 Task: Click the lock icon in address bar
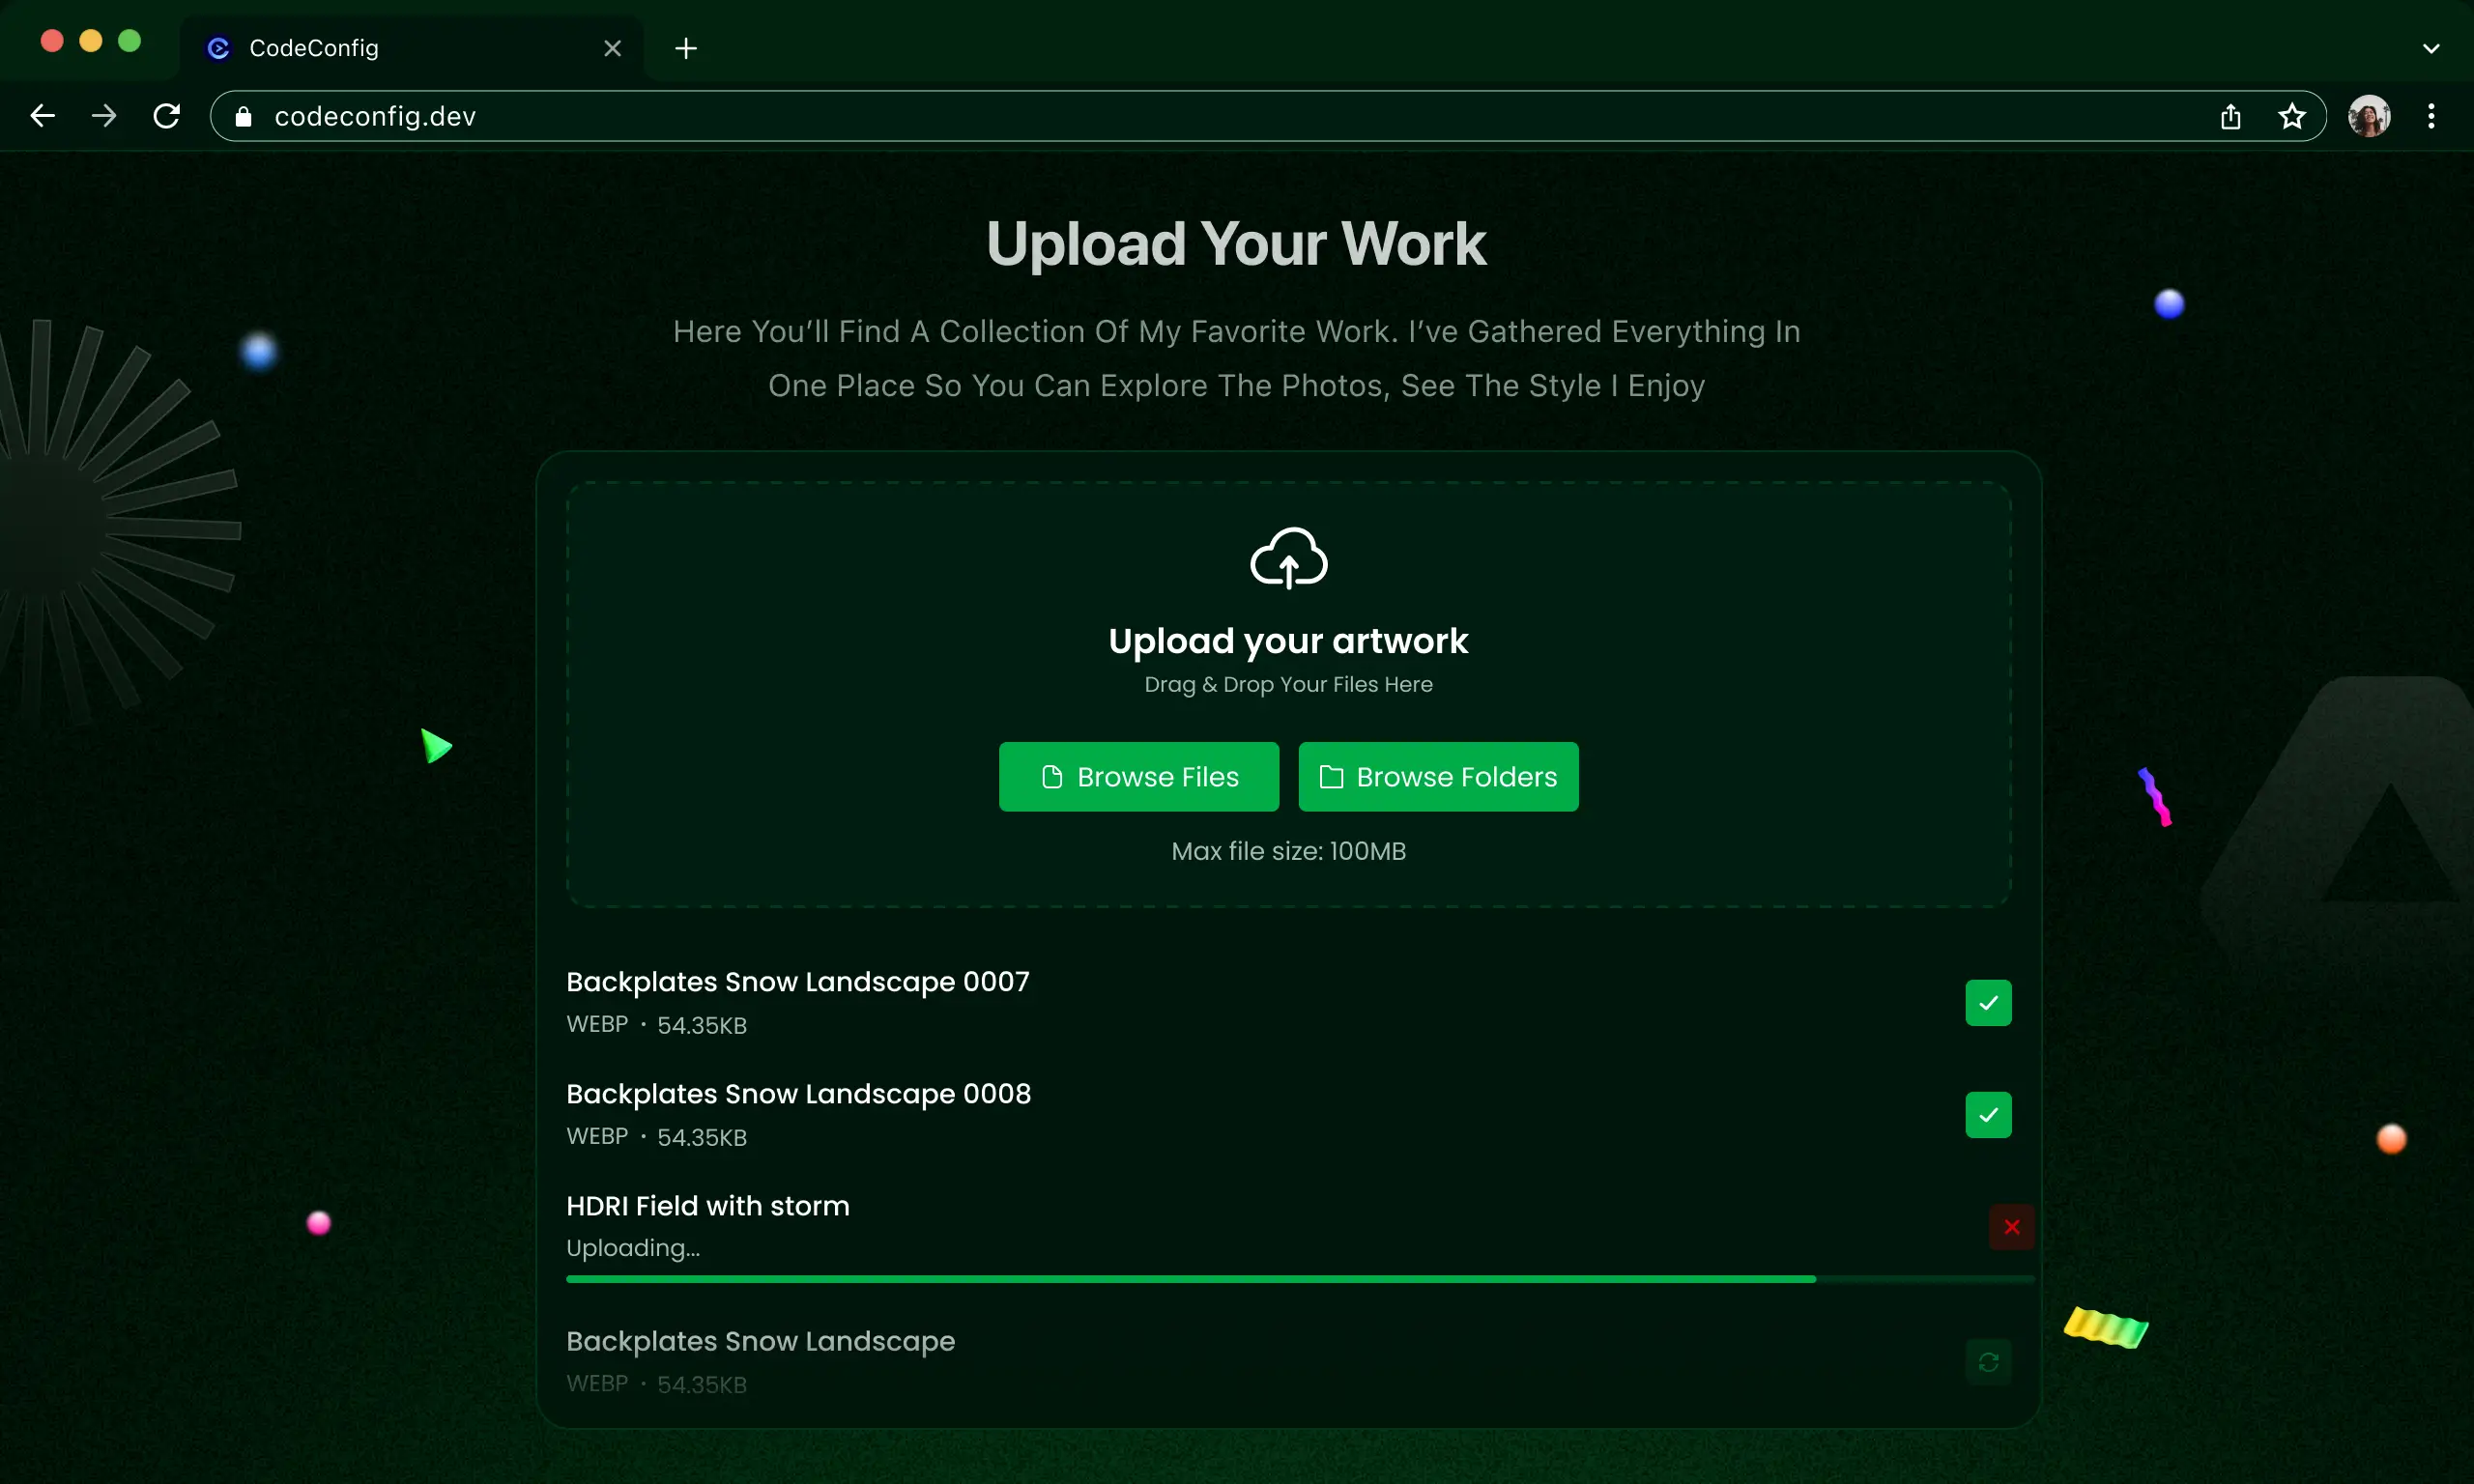point(243,117)
